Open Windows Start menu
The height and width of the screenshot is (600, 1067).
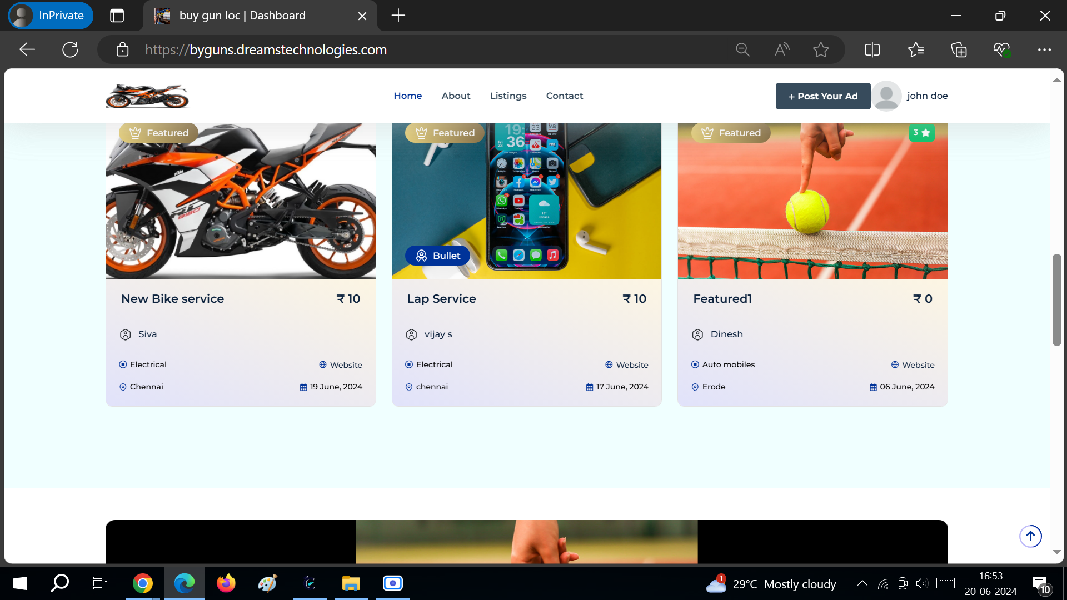(x=20, y=583)
